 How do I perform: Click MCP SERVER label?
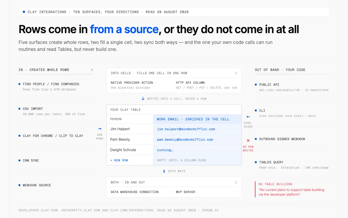(x=186, y=192)
